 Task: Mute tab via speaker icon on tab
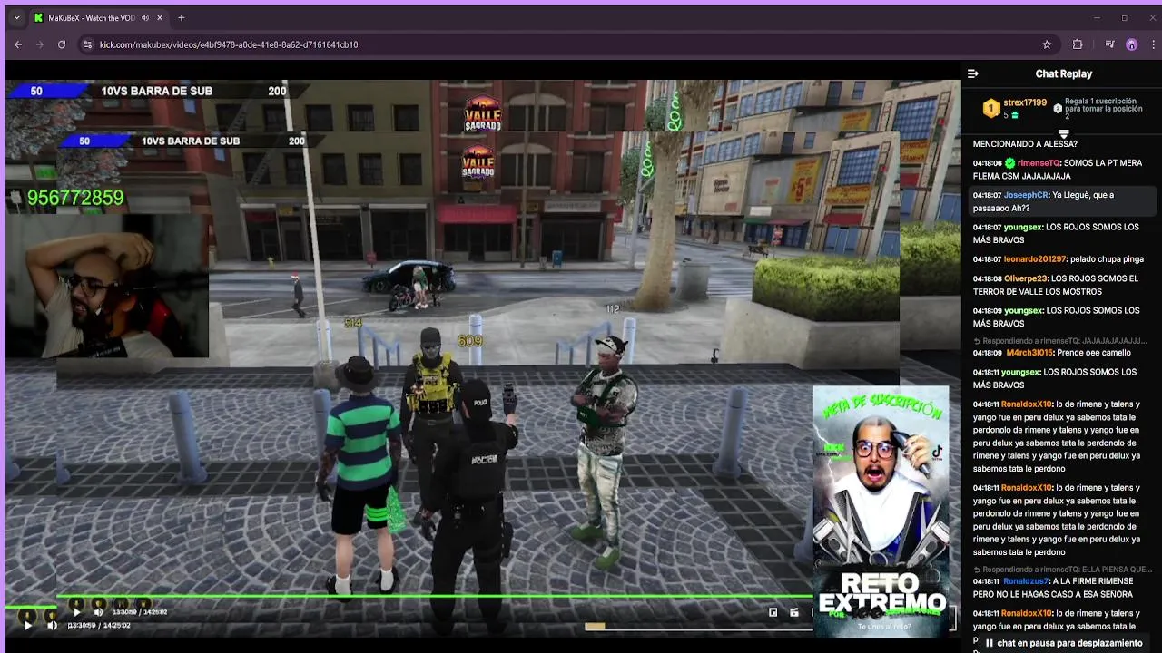145,17
